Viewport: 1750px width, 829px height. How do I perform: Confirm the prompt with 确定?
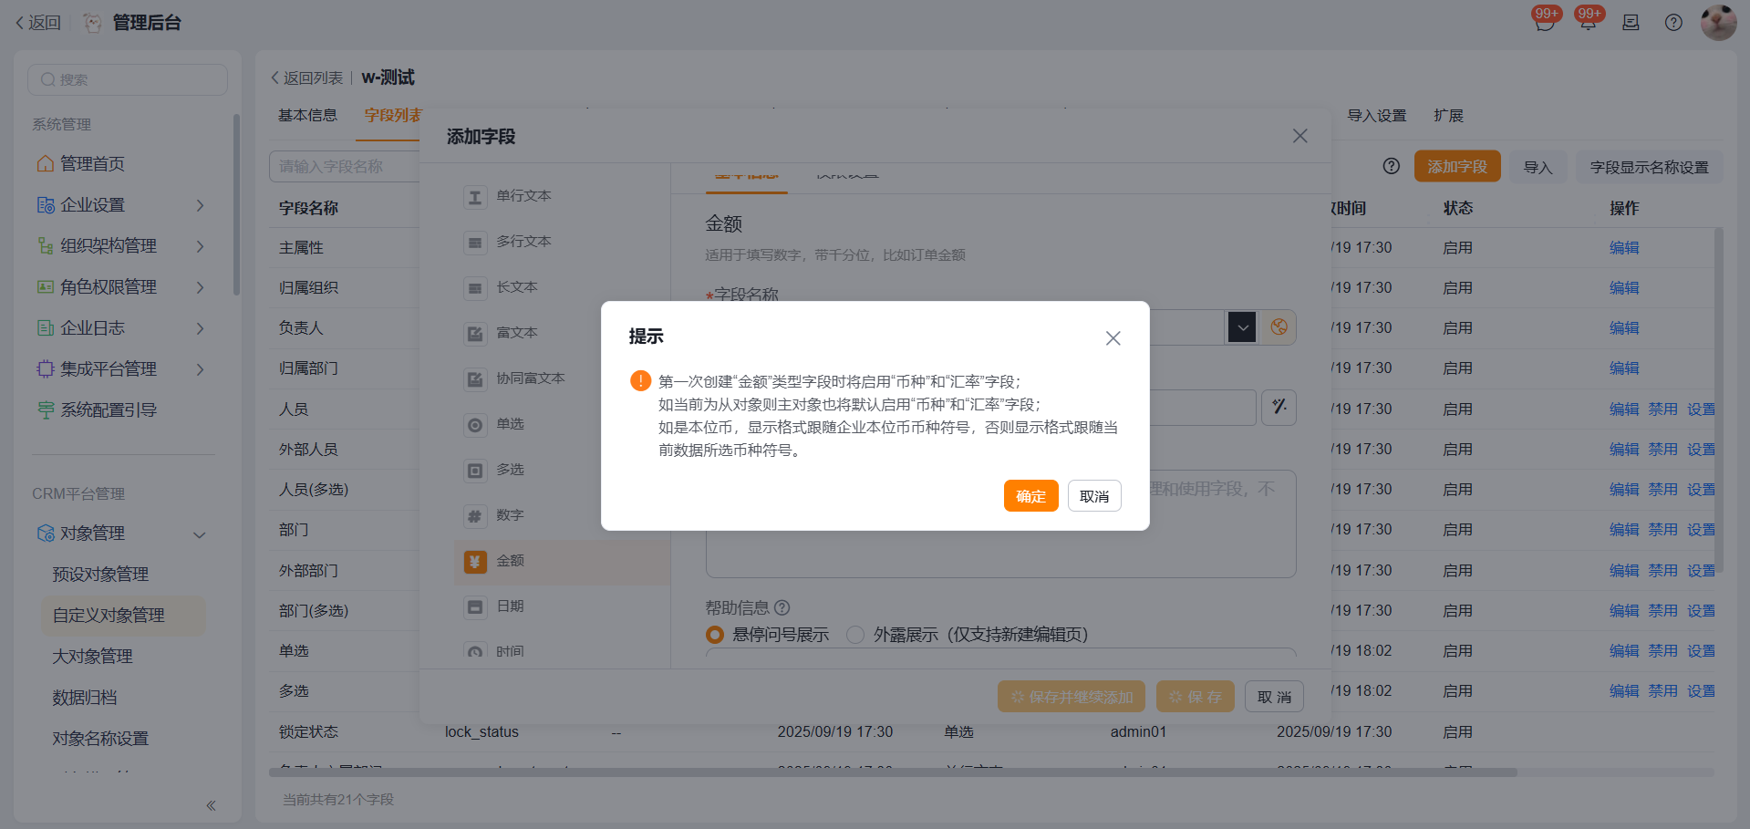pyautogui.click(x=1030, y=496)
